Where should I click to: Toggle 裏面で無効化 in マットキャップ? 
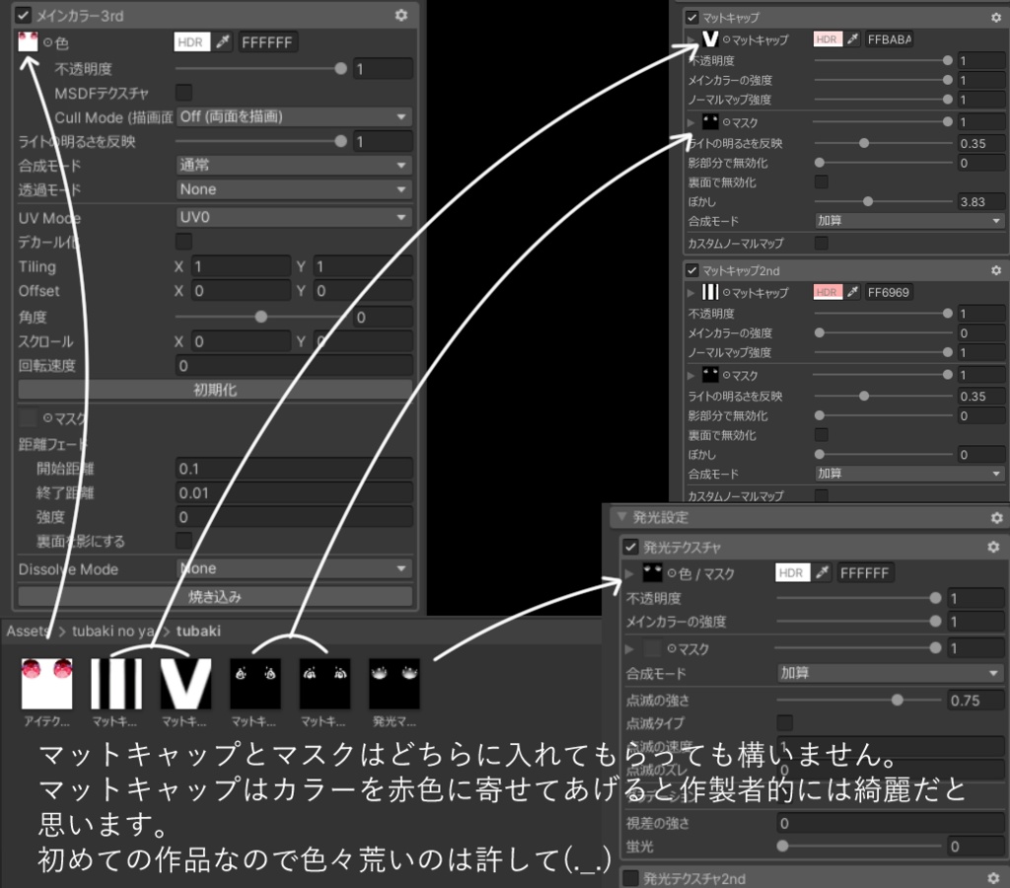click(x=822, y=182)
